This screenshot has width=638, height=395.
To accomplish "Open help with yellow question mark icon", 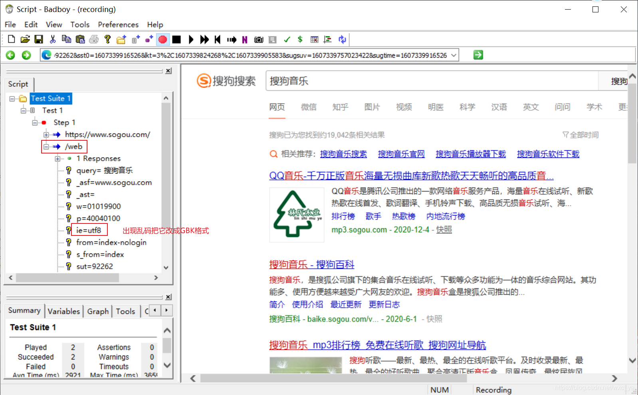I will tap(107, 39).
